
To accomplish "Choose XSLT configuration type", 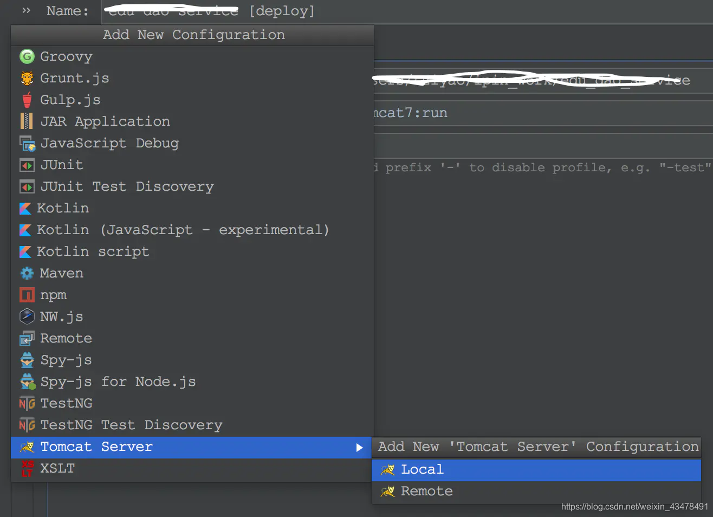I will click(x=192, y=468).
